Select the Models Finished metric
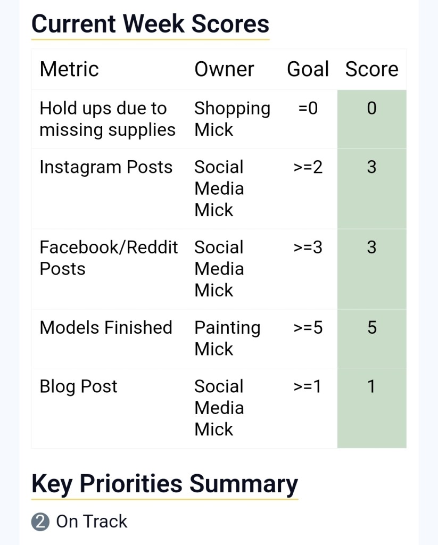Screen dimensions: 438x545 tap(106, 327)
